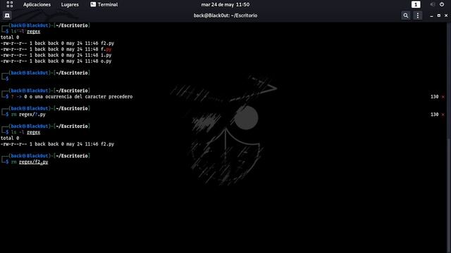Open the volume speaker icon
The height and width of the screenshot is (253, 451).
click(x=433, y=4)
